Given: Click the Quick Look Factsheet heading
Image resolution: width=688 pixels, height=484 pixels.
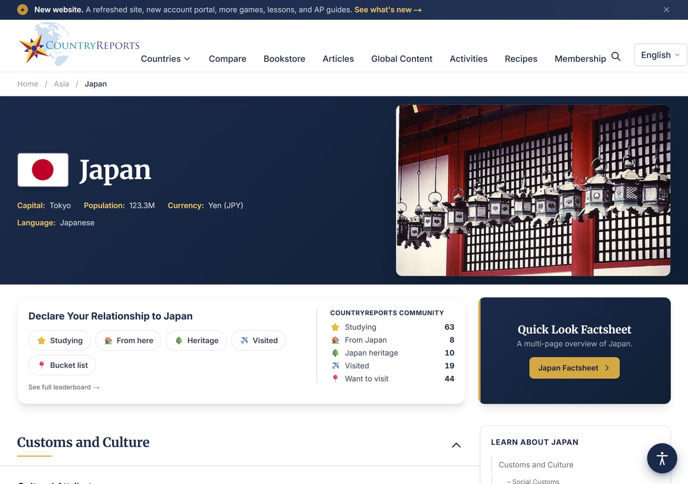Looking at the screenshot, I should tap(574, 330).
